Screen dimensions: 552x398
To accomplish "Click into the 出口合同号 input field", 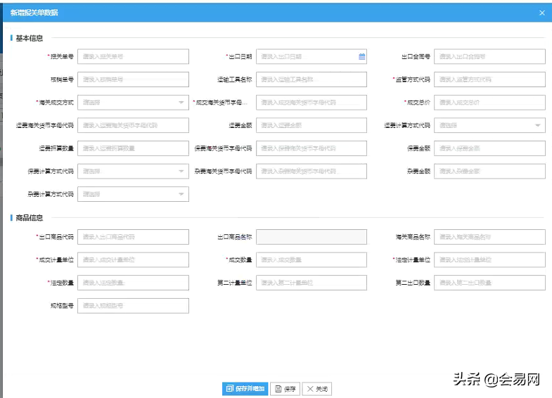I will tap(489, 57).
